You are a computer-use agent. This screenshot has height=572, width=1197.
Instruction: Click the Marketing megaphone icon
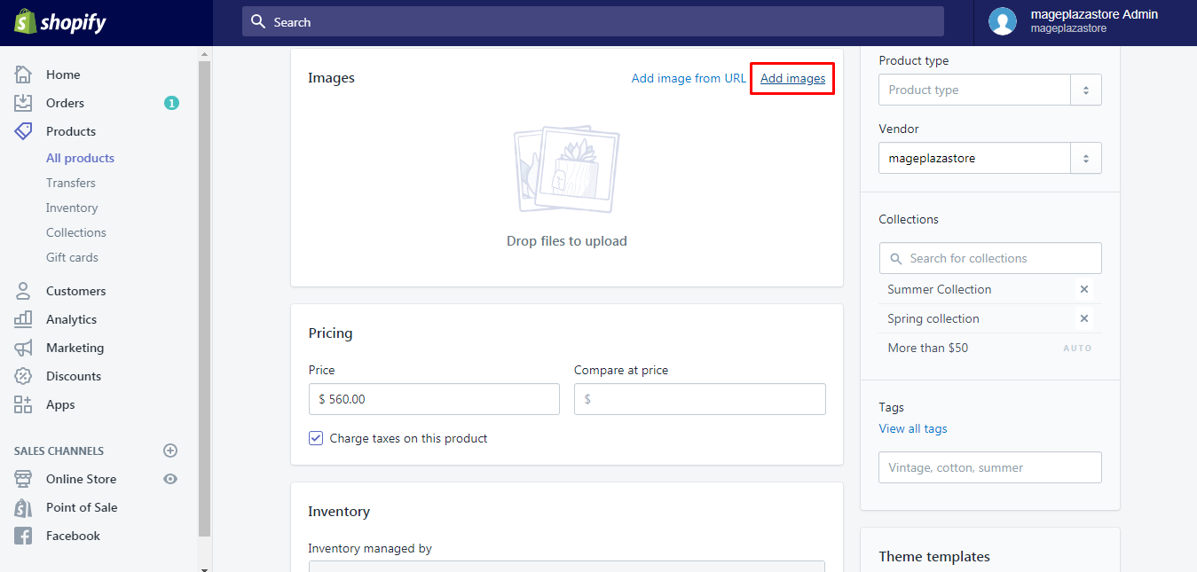(x=23, y=348)
